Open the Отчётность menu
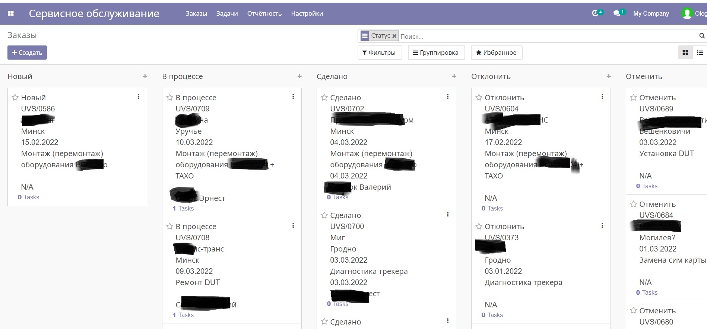This screenshot has height=329, width=707. 264,13
